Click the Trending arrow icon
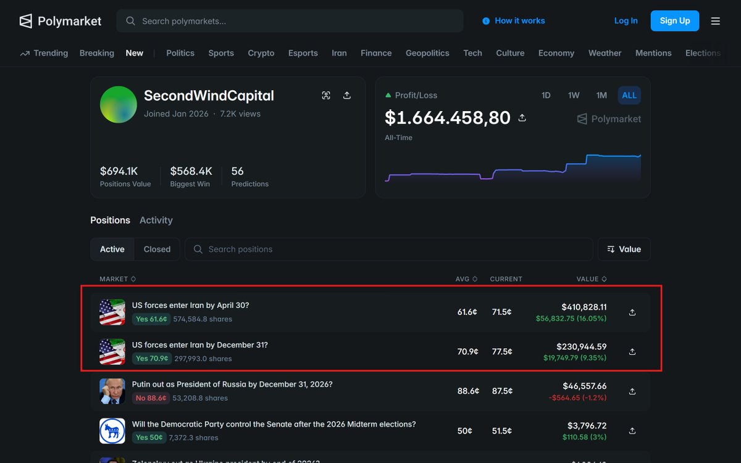Image resolution: width=741 pixels, height=463 pixels. (x=25, y=54)
